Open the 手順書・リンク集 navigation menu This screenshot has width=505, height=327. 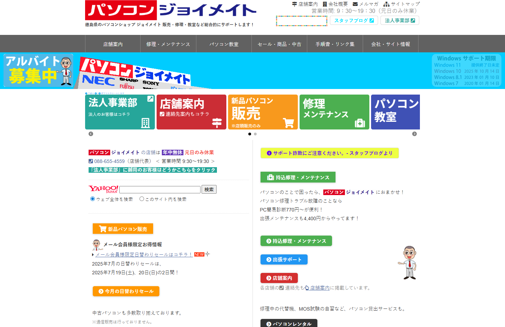(x=335, y=44)
